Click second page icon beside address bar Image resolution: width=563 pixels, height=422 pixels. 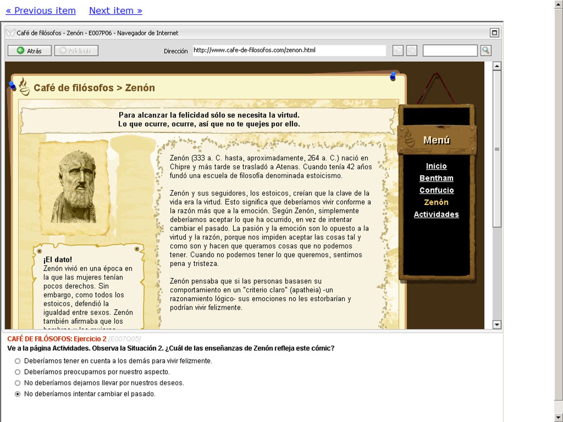[x=412, y=51]
